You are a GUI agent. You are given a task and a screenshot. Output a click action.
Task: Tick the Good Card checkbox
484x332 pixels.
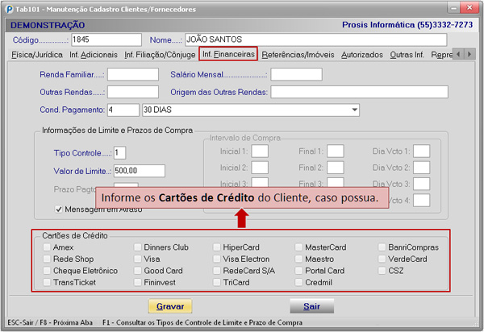pos(138,271)
